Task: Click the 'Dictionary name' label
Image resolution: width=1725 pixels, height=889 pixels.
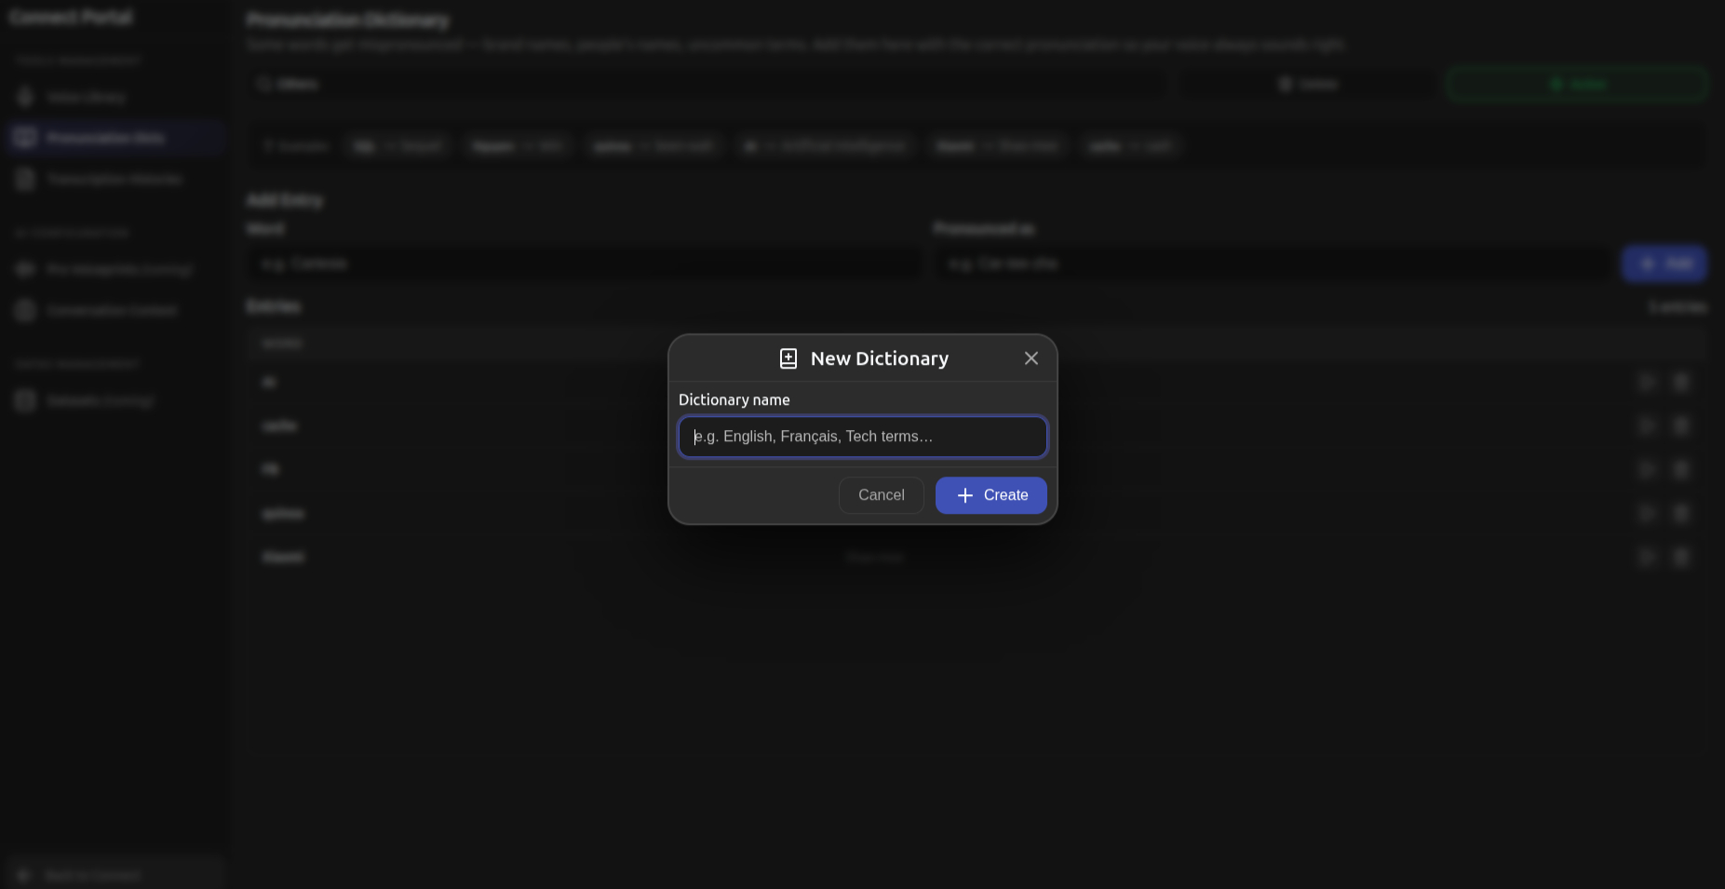Action: click(734, 399)
